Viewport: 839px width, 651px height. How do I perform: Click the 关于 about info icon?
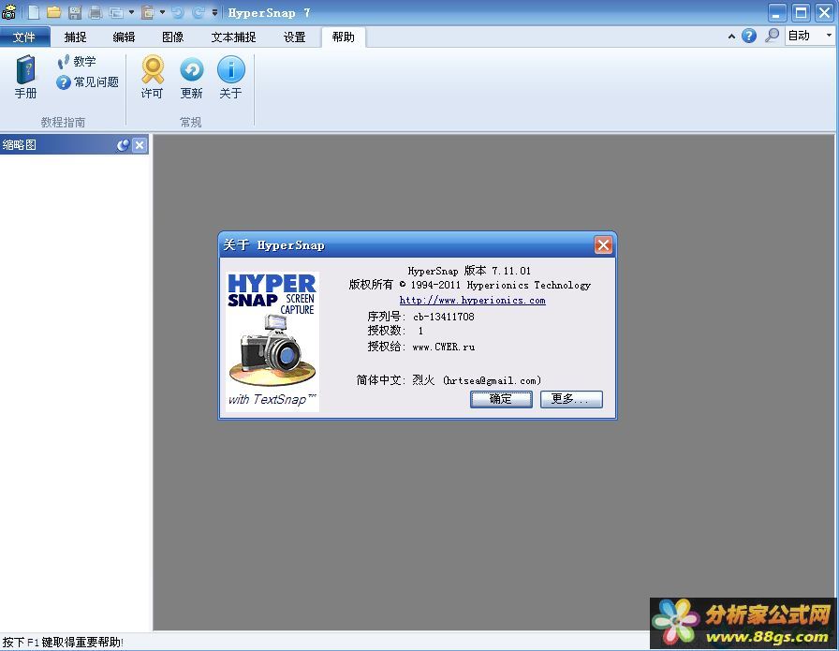click(230, 77)
